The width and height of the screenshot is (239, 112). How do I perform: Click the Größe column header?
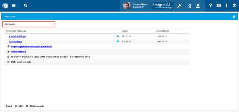pos(125,31)
